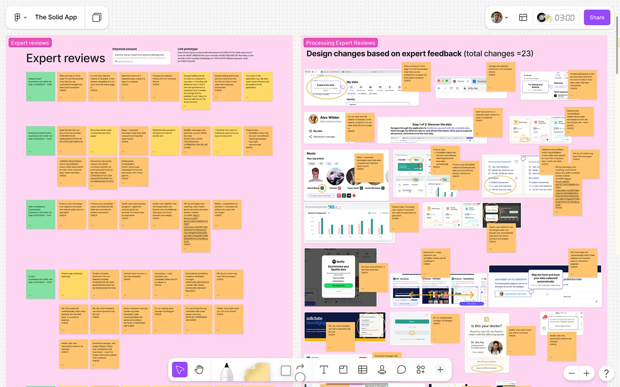This screenshot has height=387, width=620.
Task: Select the Comment bubble tool
Action: coord(401,370)
